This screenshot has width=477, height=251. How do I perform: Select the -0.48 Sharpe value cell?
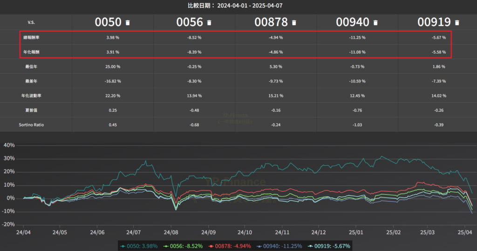[194, 110]
